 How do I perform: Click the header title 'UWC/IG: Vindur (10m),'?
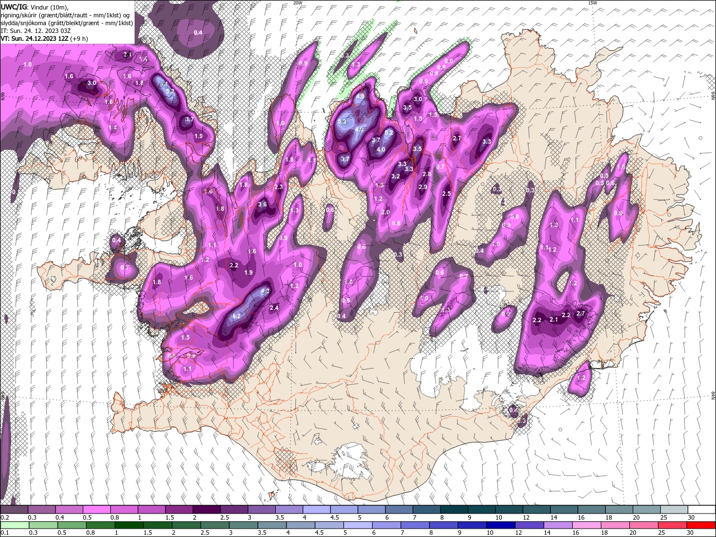(x=35, y=6)
